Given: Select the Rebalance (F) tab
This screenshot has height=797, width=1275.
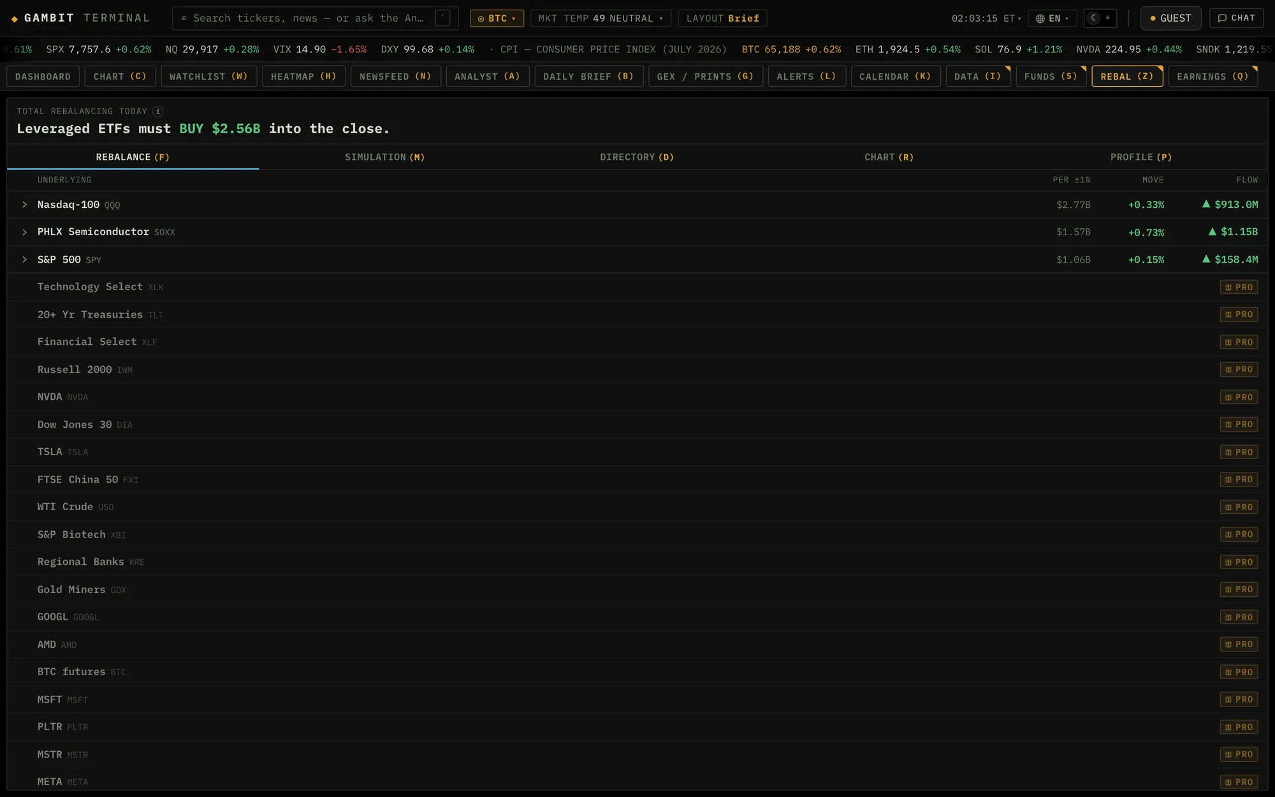Looking at the screenshot, I should [133, 157].
